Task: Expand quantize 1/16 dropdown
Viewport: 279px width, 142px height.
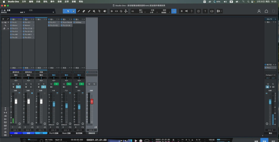Action: [145, 12]
